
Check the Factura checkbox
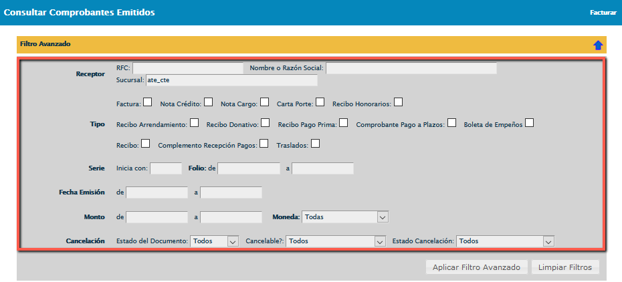tap(147, 103)
